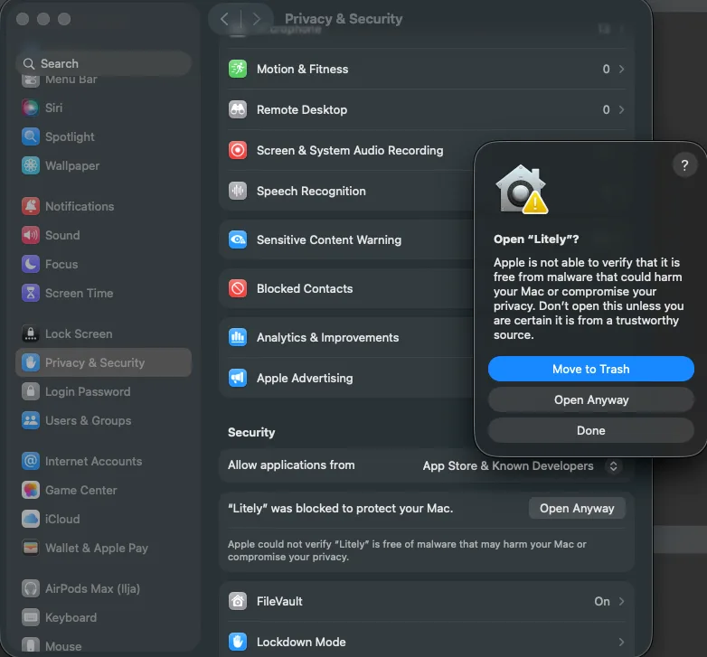Click the Lock Screen icon
This screenshot has width=707, height=657.
click(30, 333)
